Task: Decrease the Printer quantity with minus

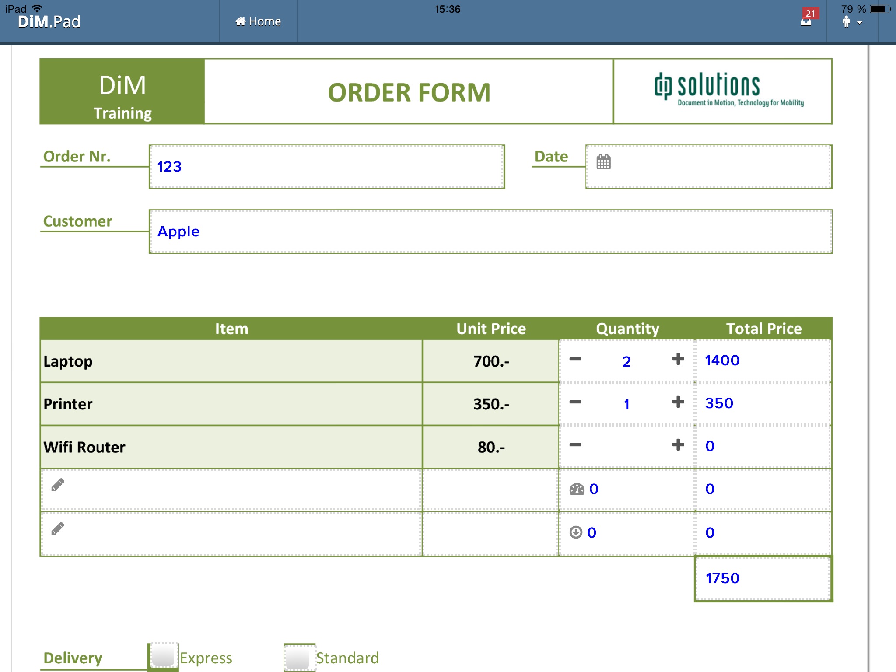Action: (575, 402)
